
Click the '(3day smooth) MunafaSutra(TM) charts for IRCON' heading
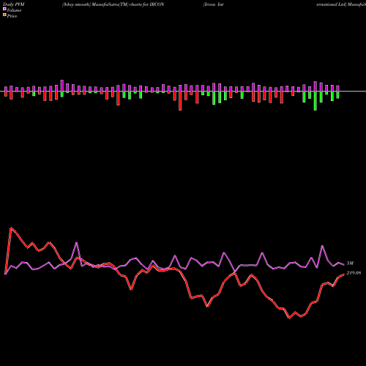(113, 4)
